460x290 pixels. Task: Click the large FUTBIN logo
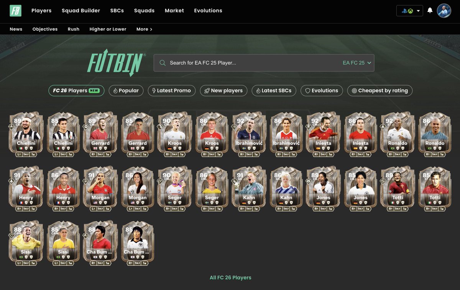[117, 63]
